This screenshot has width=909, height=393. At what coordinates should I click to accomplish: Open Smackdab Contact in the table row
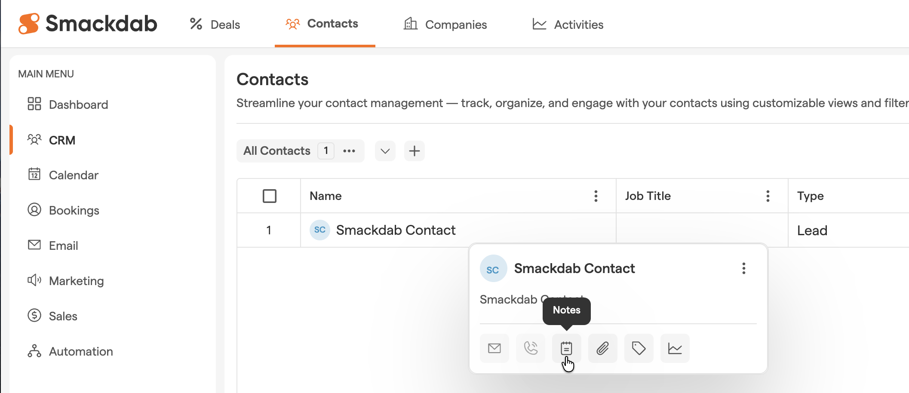pos(395,230)
